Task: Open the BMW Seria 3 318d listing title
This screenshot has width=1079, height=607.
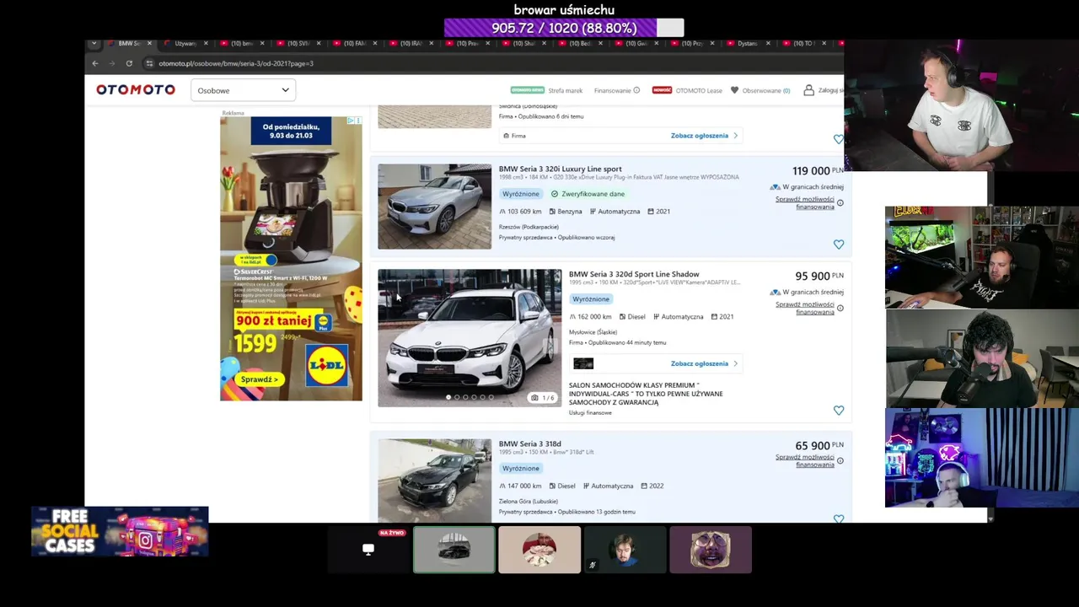Action: (x=529, y=443)
